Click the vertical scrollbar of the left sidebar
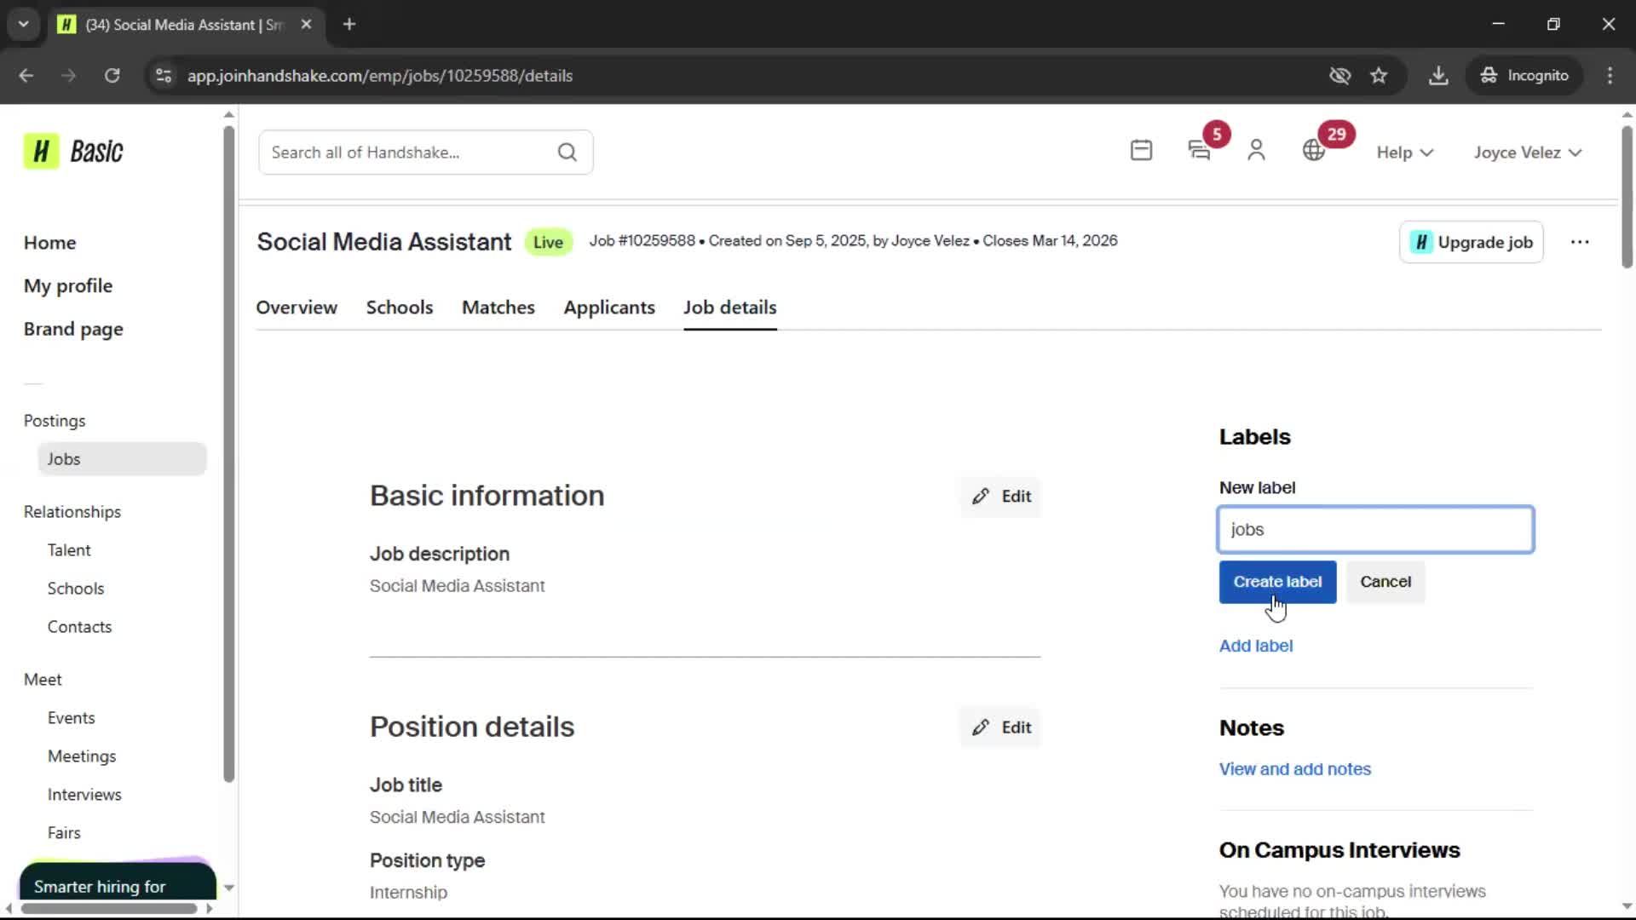The height and width of the screenshot is (920, 1636). [228, 453]
